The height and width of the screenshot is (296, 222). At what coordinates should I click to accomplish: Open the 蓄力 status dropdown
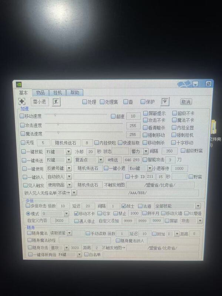pyautogui.click(x=139, y=151)
